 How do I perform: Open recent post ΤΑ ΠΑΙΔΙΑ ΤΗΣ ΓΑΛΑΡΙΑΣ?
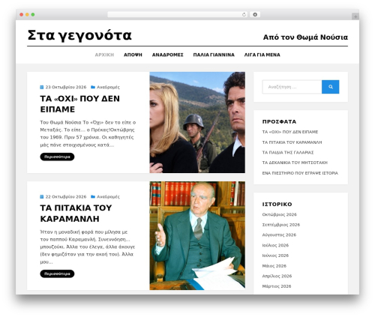[288, 152]
